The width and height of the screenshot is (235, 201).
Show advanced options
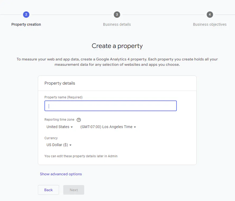(61, 174)
